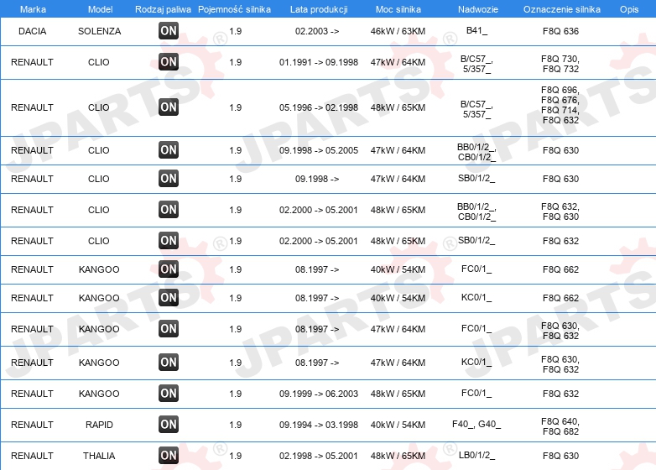Screen dimensions: 656x470
Task: Click the ON badge in the Kangoo FC0/1_ 47kW row
Action: point(169,328)
